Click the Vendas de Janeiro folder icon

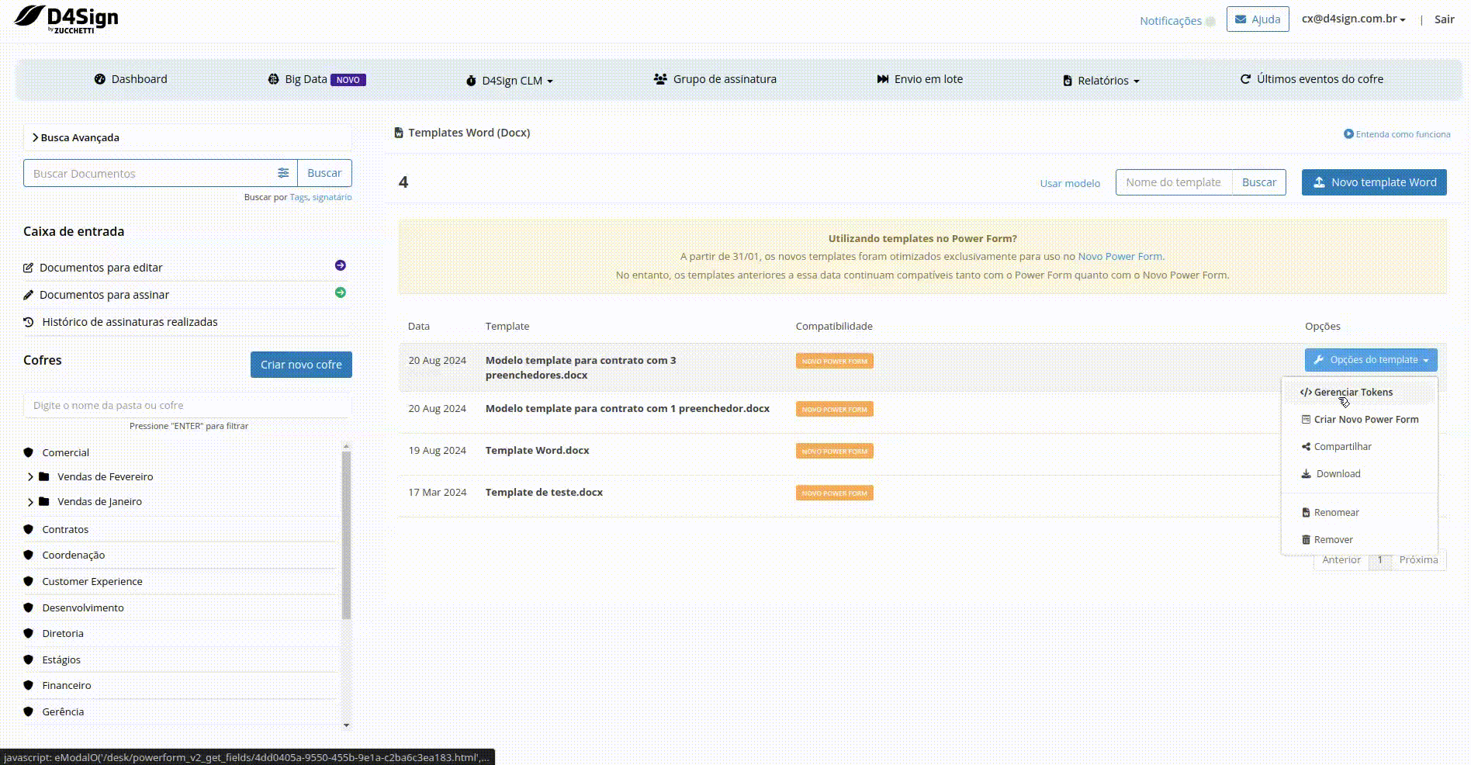44,501
